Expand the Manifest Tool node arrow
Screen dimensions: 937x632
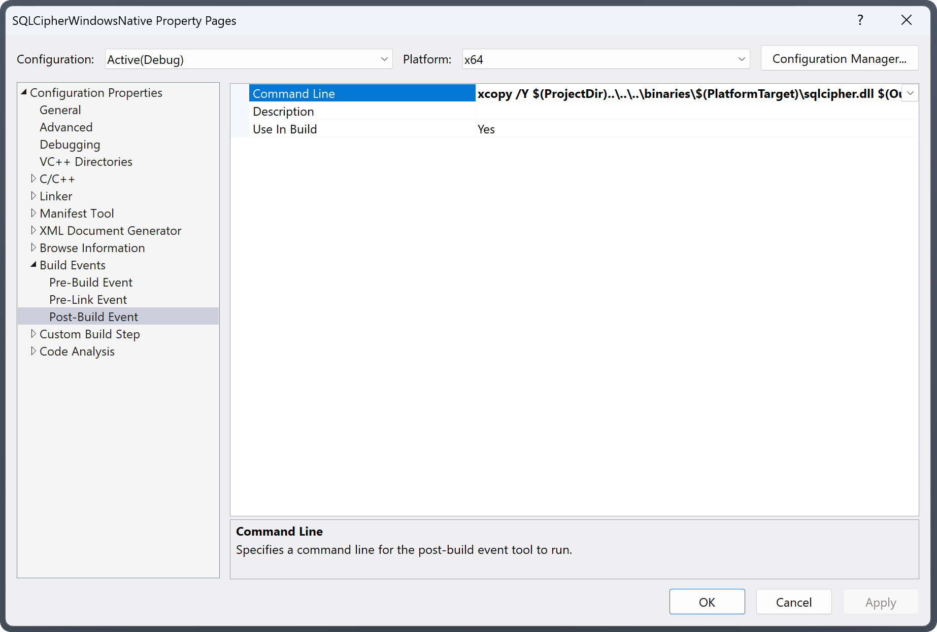[34, 213]
